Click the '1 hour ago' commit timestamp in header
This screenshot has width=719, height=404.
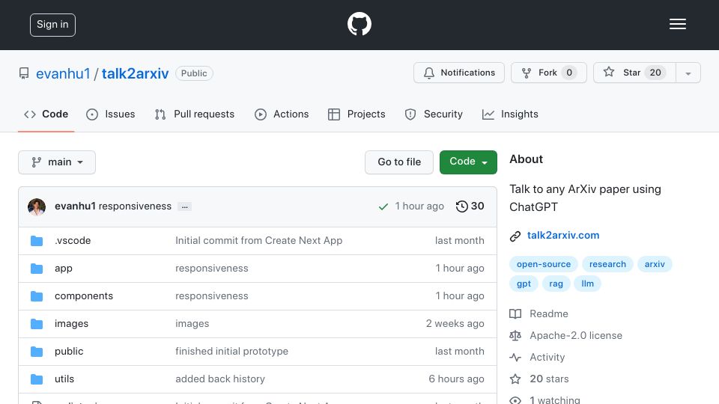pyautogui.click(x=419, y=206)
